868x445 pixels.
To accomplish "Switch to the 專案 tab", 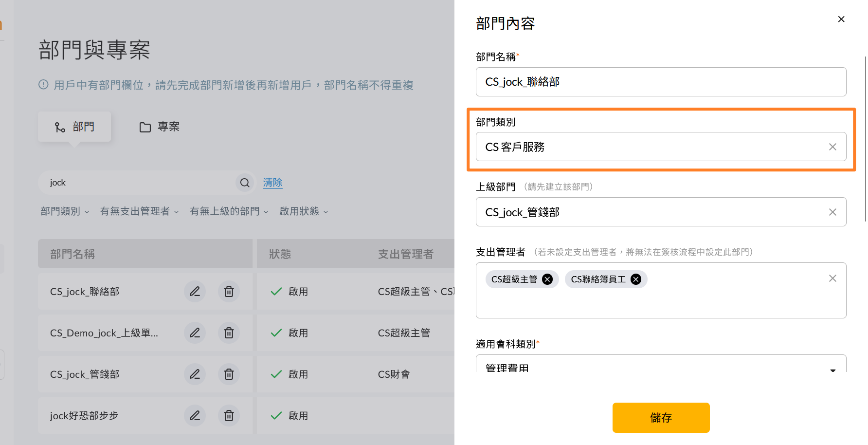I will coord(160,127).
